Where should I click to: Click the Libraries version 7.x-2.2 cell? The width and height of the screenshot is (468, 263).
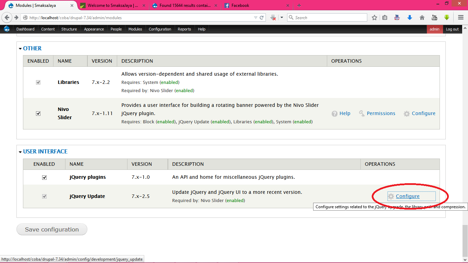pyautogui.click(x=101, y=82)
